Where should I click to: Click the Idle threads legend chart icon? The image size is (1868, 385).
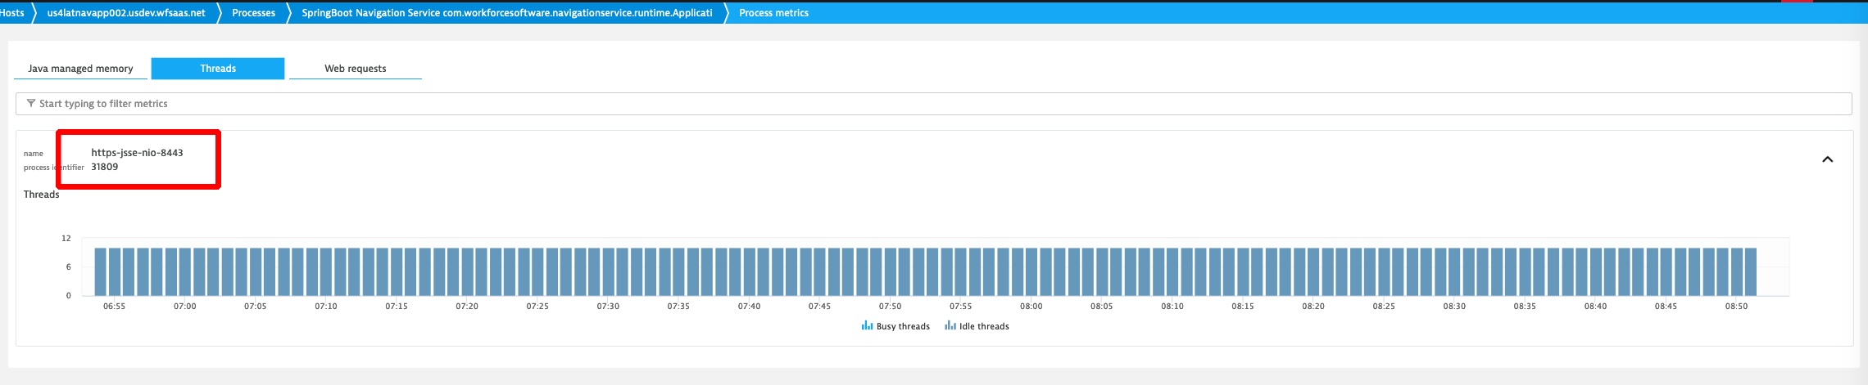(950, 325)
